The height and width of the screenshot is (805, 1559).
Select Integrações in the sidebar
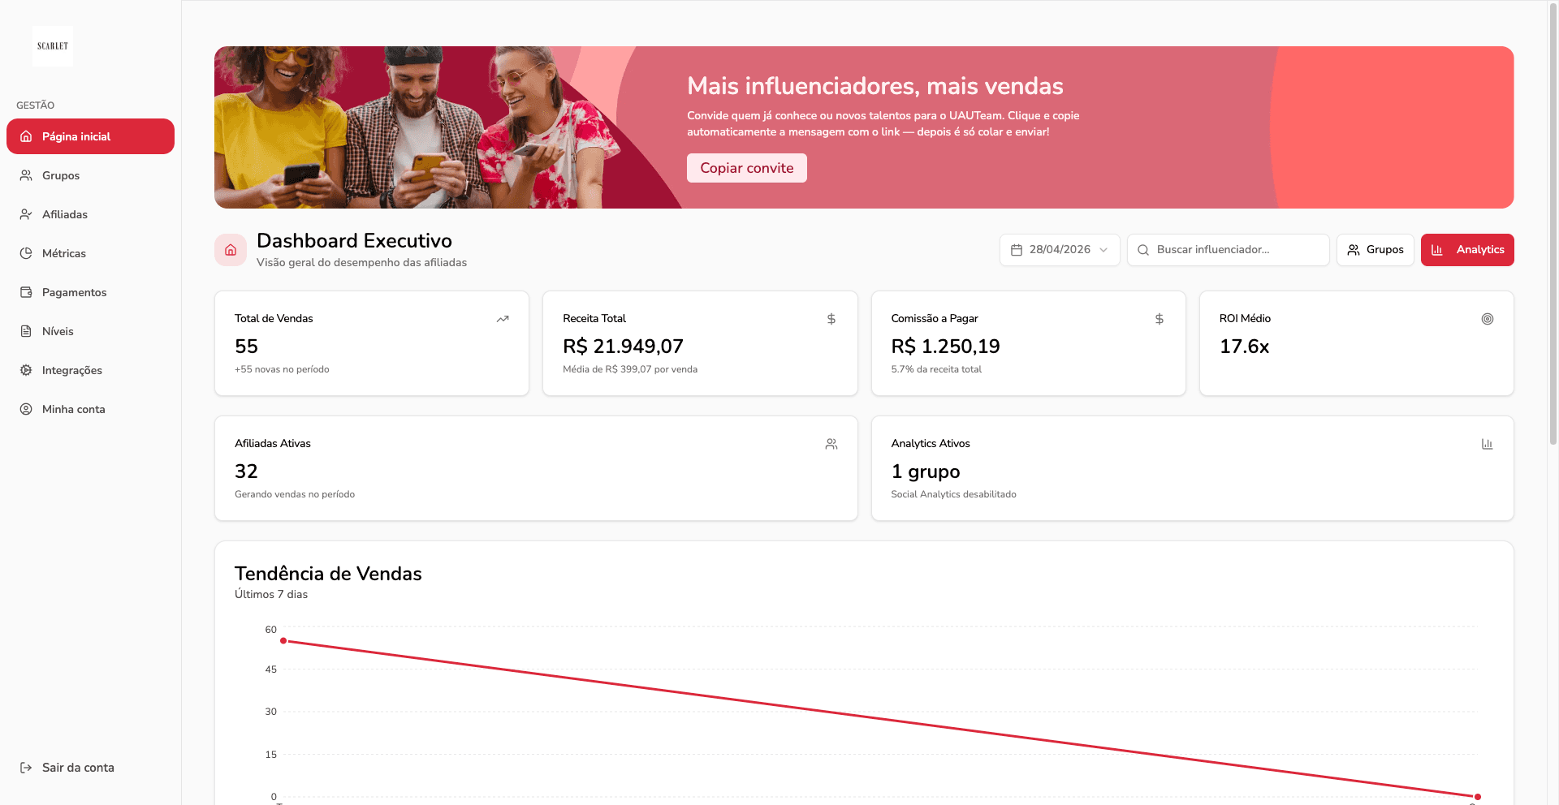[x=71, y=370]
